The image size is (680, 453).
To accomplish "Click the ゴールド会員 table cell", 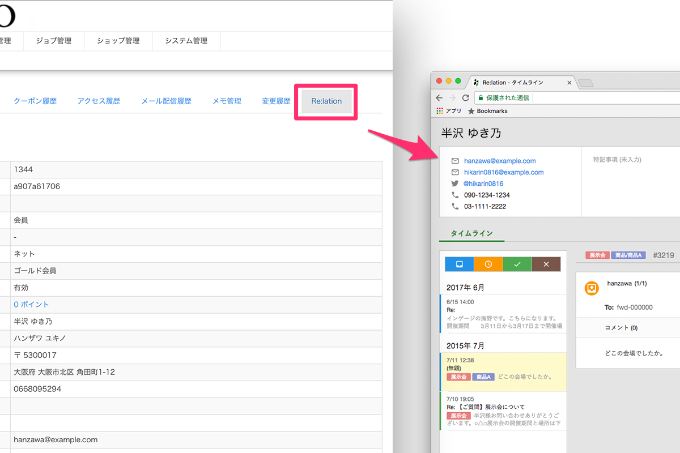I will click(x=196, y=271).
